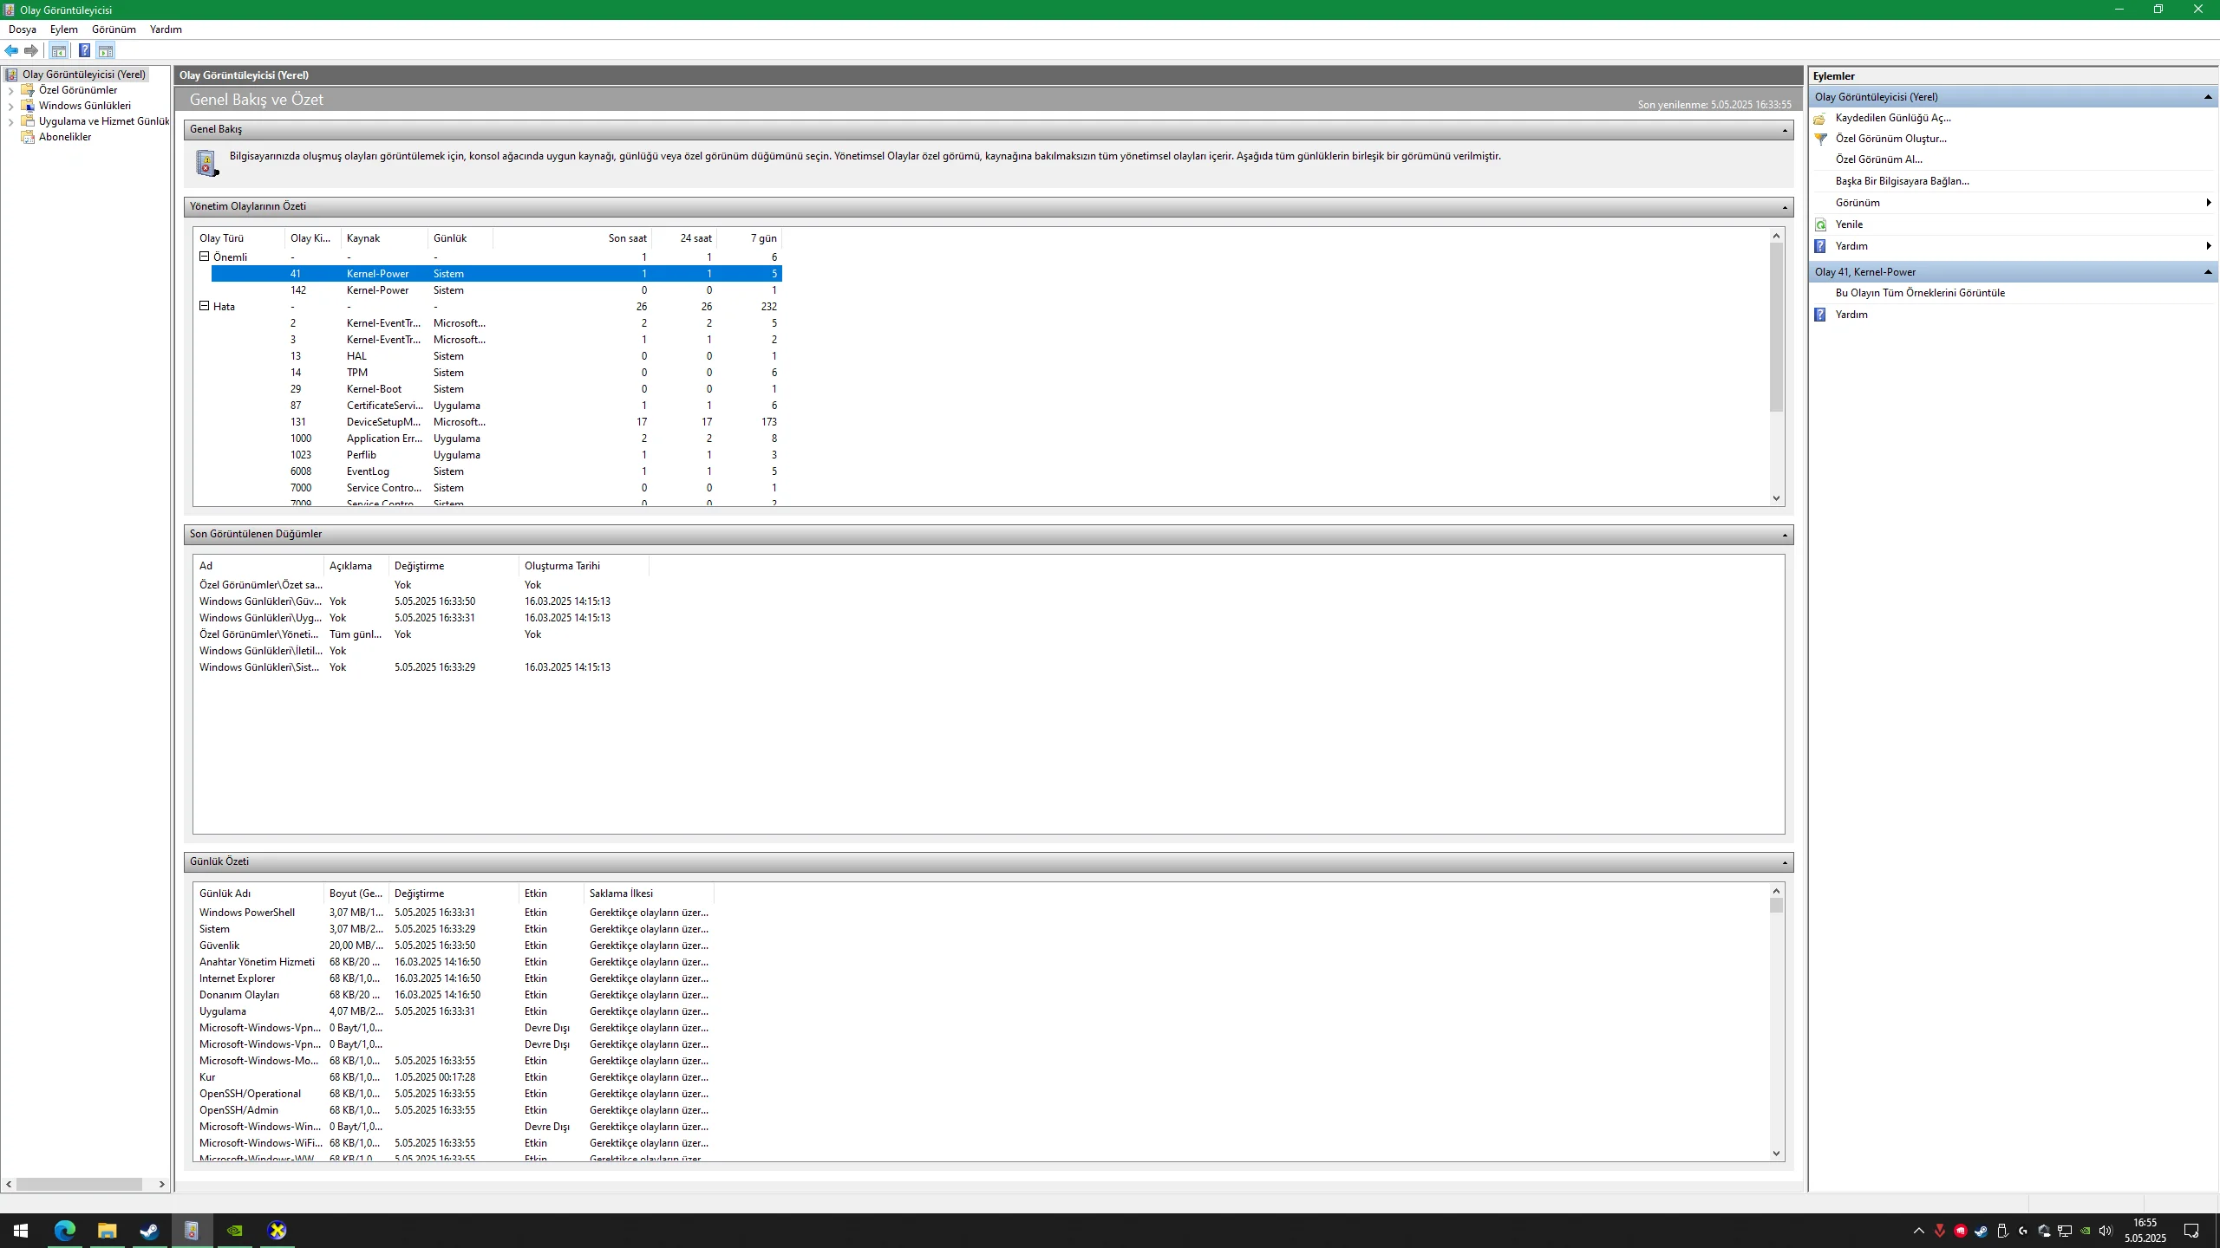
Task: Collapse the Önemli event group
Action: (x=205, y=257)
